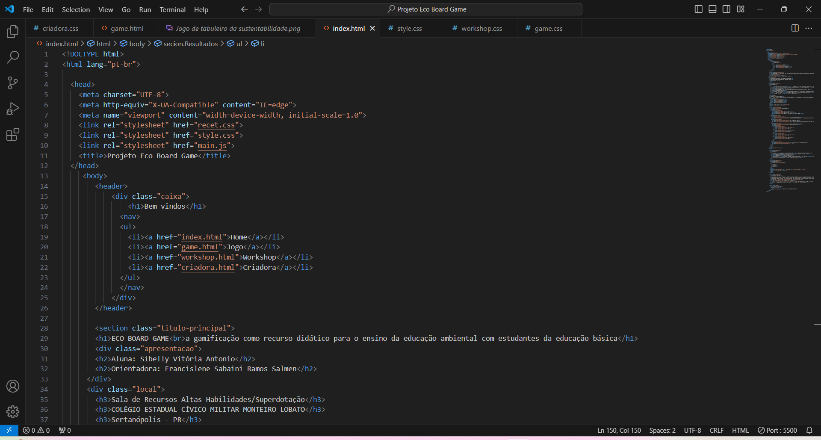The height and width of the screenshot is (440, 821).
Task: Open Run and Debug view
Action: (x=13, y=109)
